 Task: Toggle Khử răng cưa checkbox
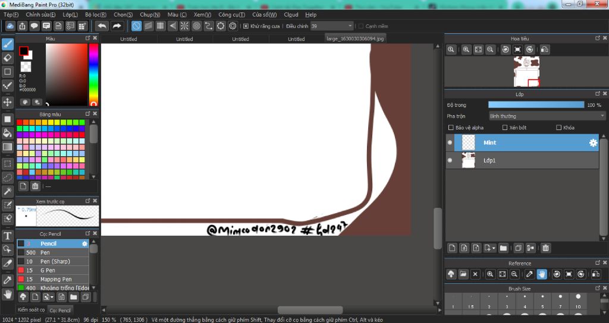246,26
